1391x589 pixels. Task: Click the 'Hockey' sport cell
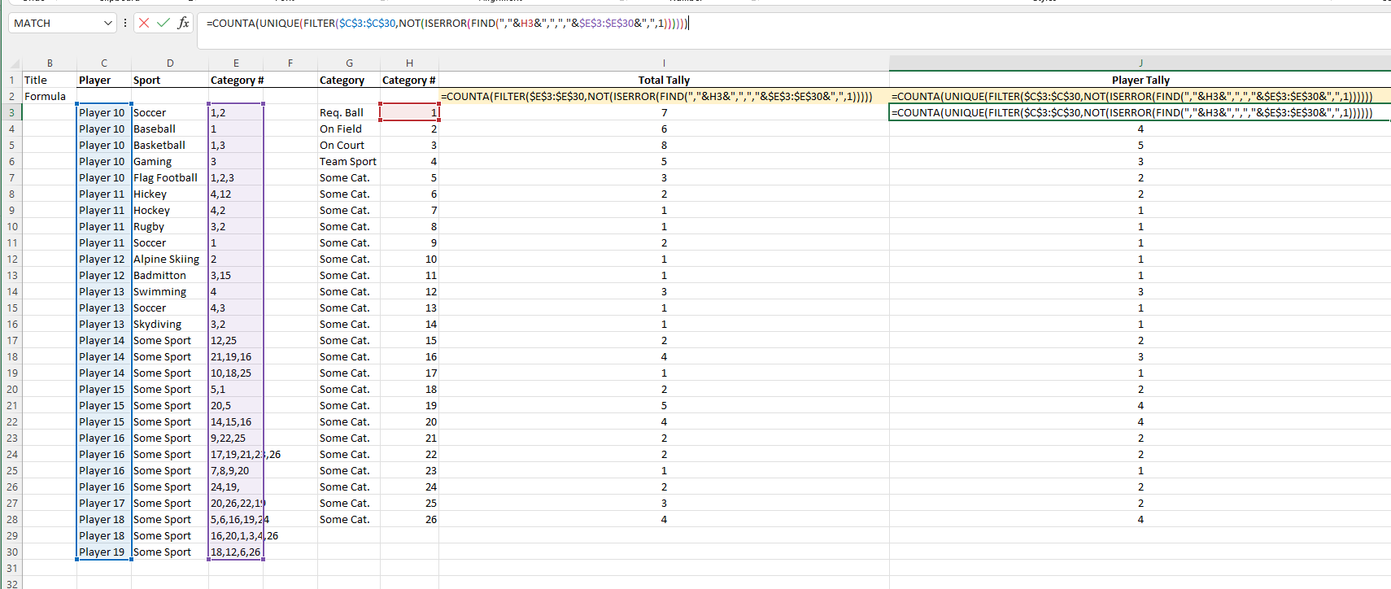click(x=170, y=210)
